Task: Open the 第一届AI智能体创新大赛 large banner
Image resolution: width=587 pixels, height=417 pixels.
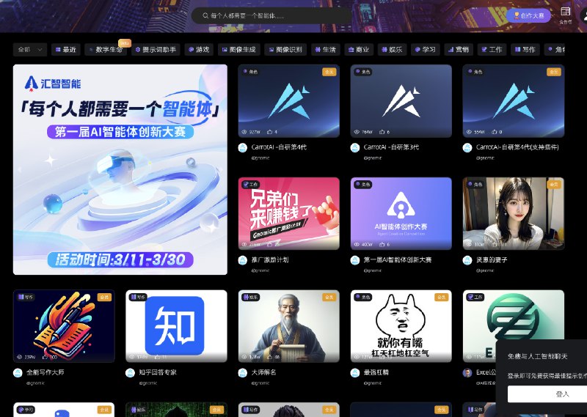Action: [120, 169]
